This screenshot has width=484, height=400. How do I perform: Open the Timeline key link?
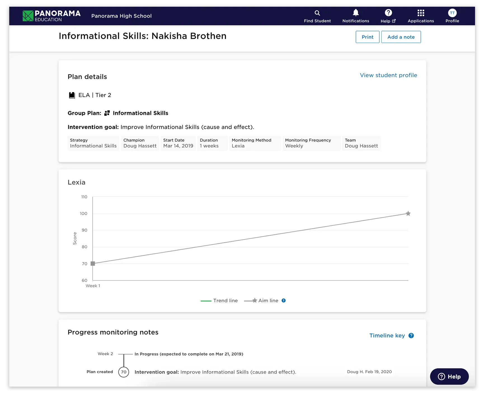coord(387,335)
